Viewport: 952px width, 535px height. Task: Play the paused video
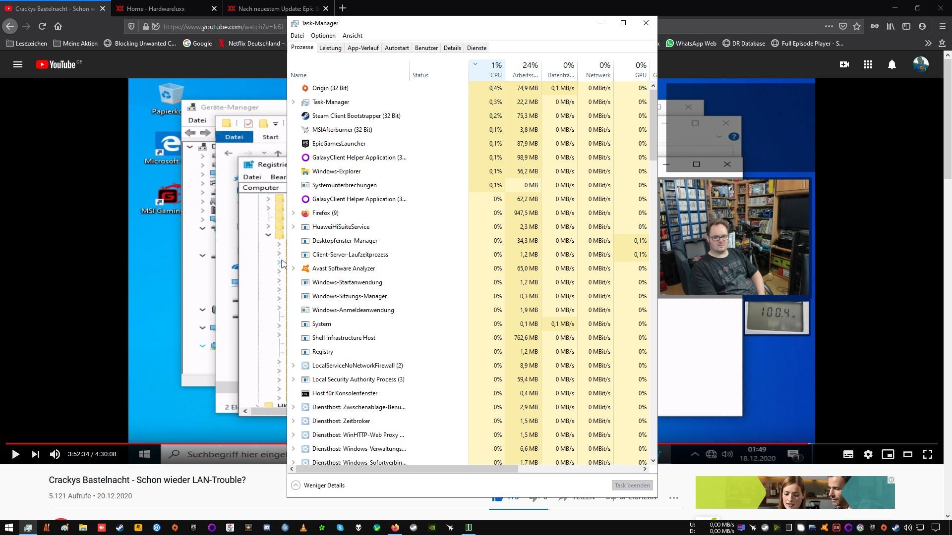[15, 454]
